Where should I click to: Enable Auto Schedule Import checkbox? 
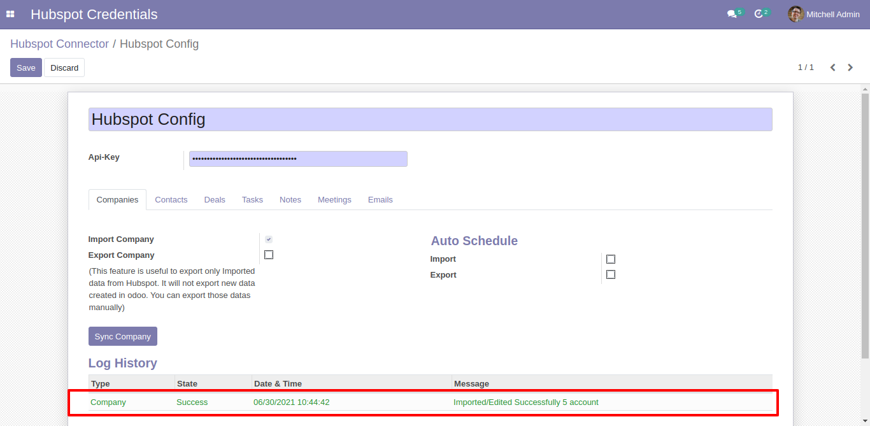click(x=611, y=259)
